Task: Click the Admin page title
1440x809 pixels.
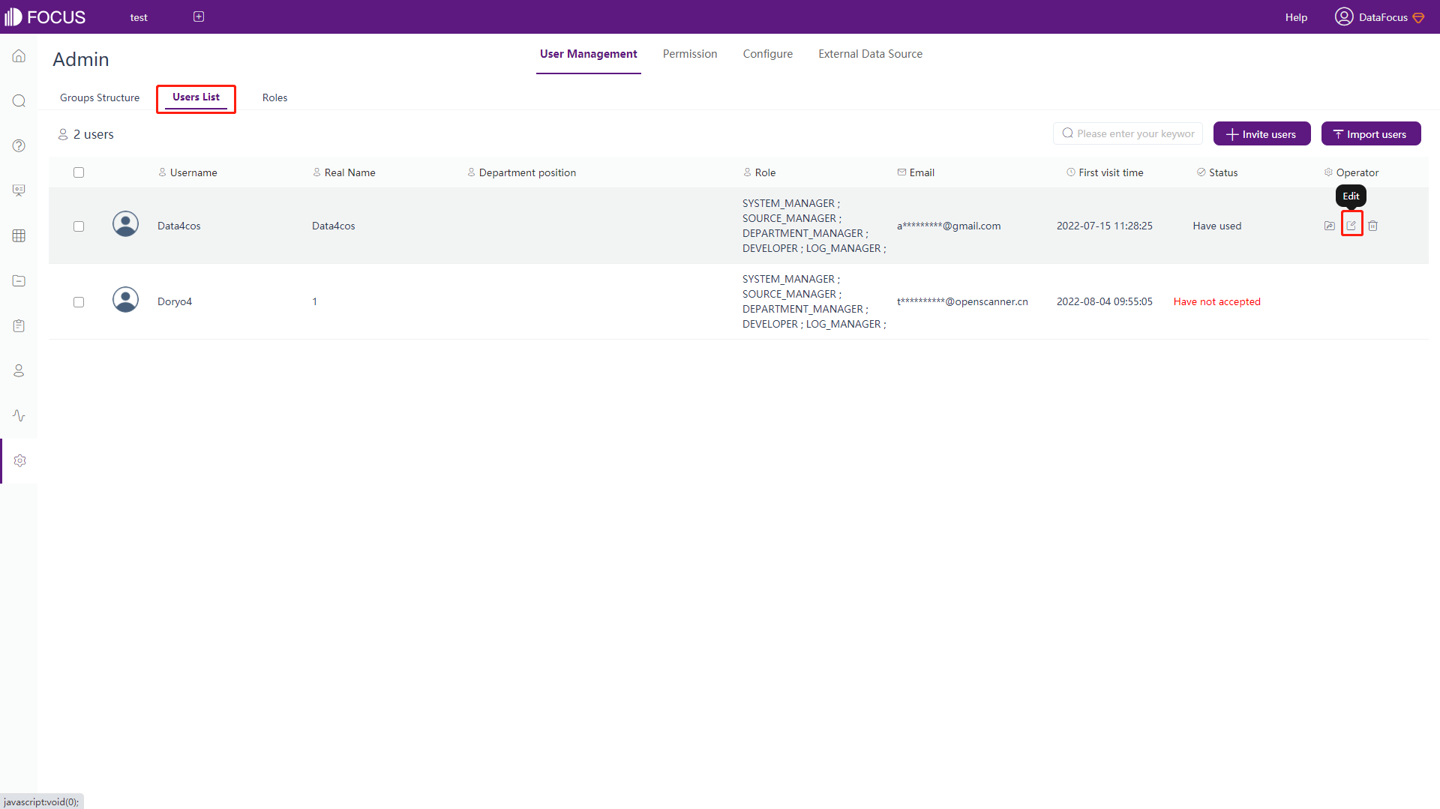Action: coord(81,59)
